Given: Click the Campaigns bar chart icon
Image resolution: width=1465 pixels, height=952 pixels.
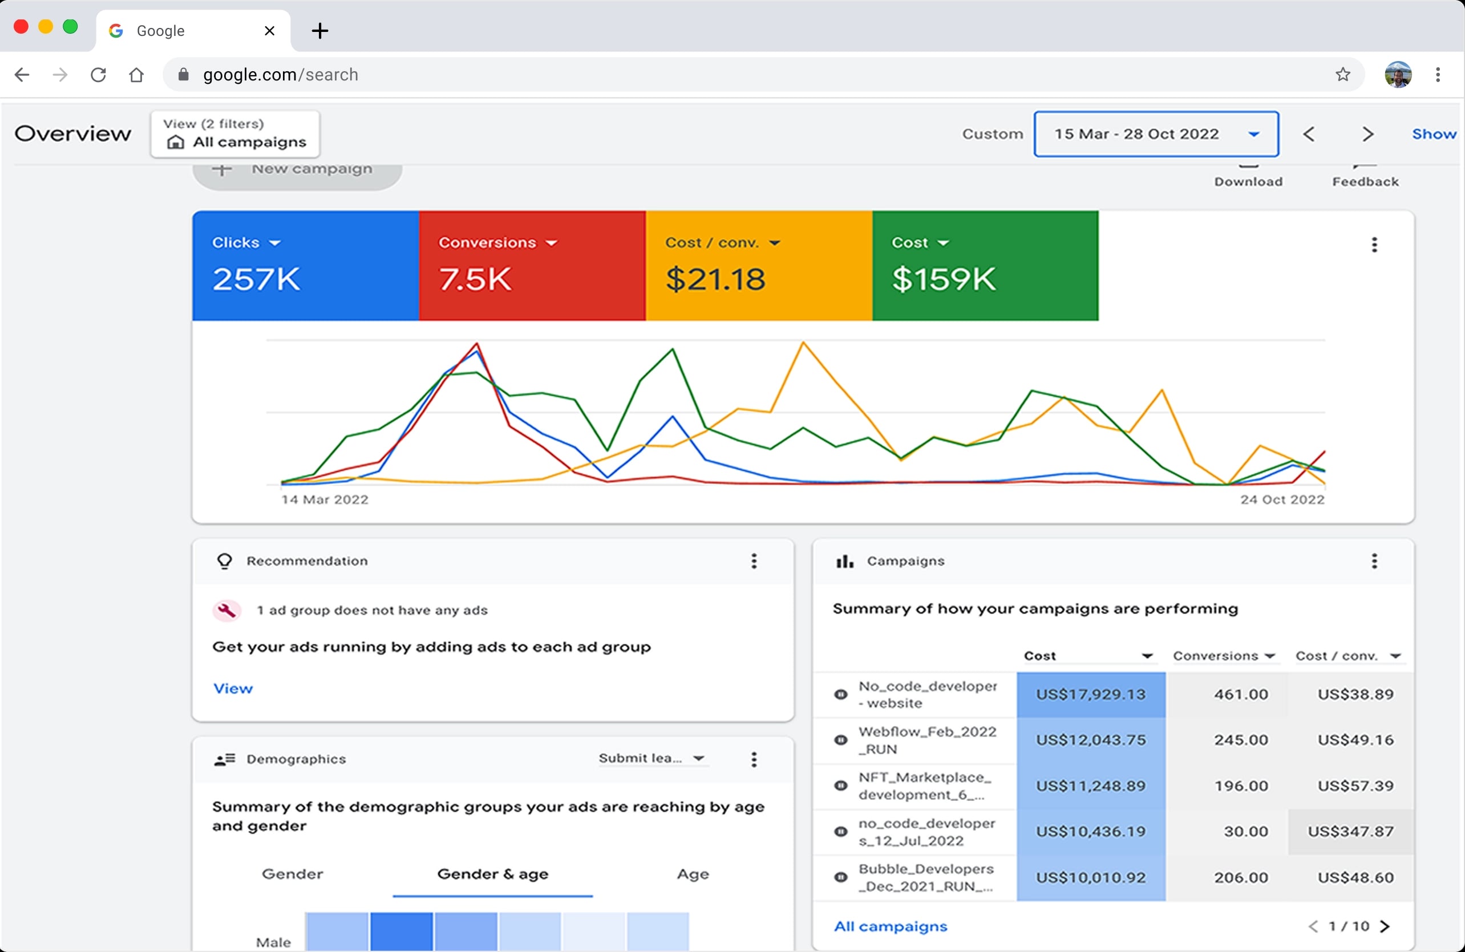Looking at the screenshot, I should [x=844, y=562].
